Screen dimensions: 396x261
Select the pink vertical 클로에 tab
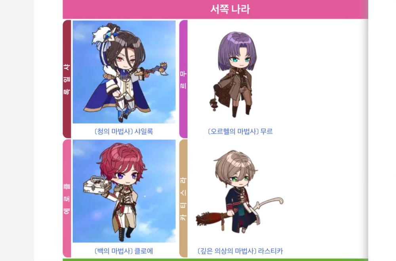67,198
